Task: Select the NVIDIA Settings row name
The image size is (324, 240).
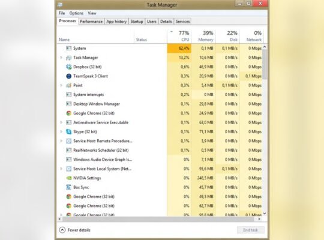Action: (x=87, y=178)
